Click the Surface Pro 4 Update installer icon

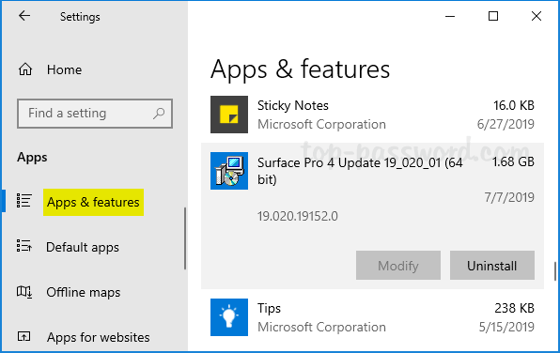click(229, 171)
